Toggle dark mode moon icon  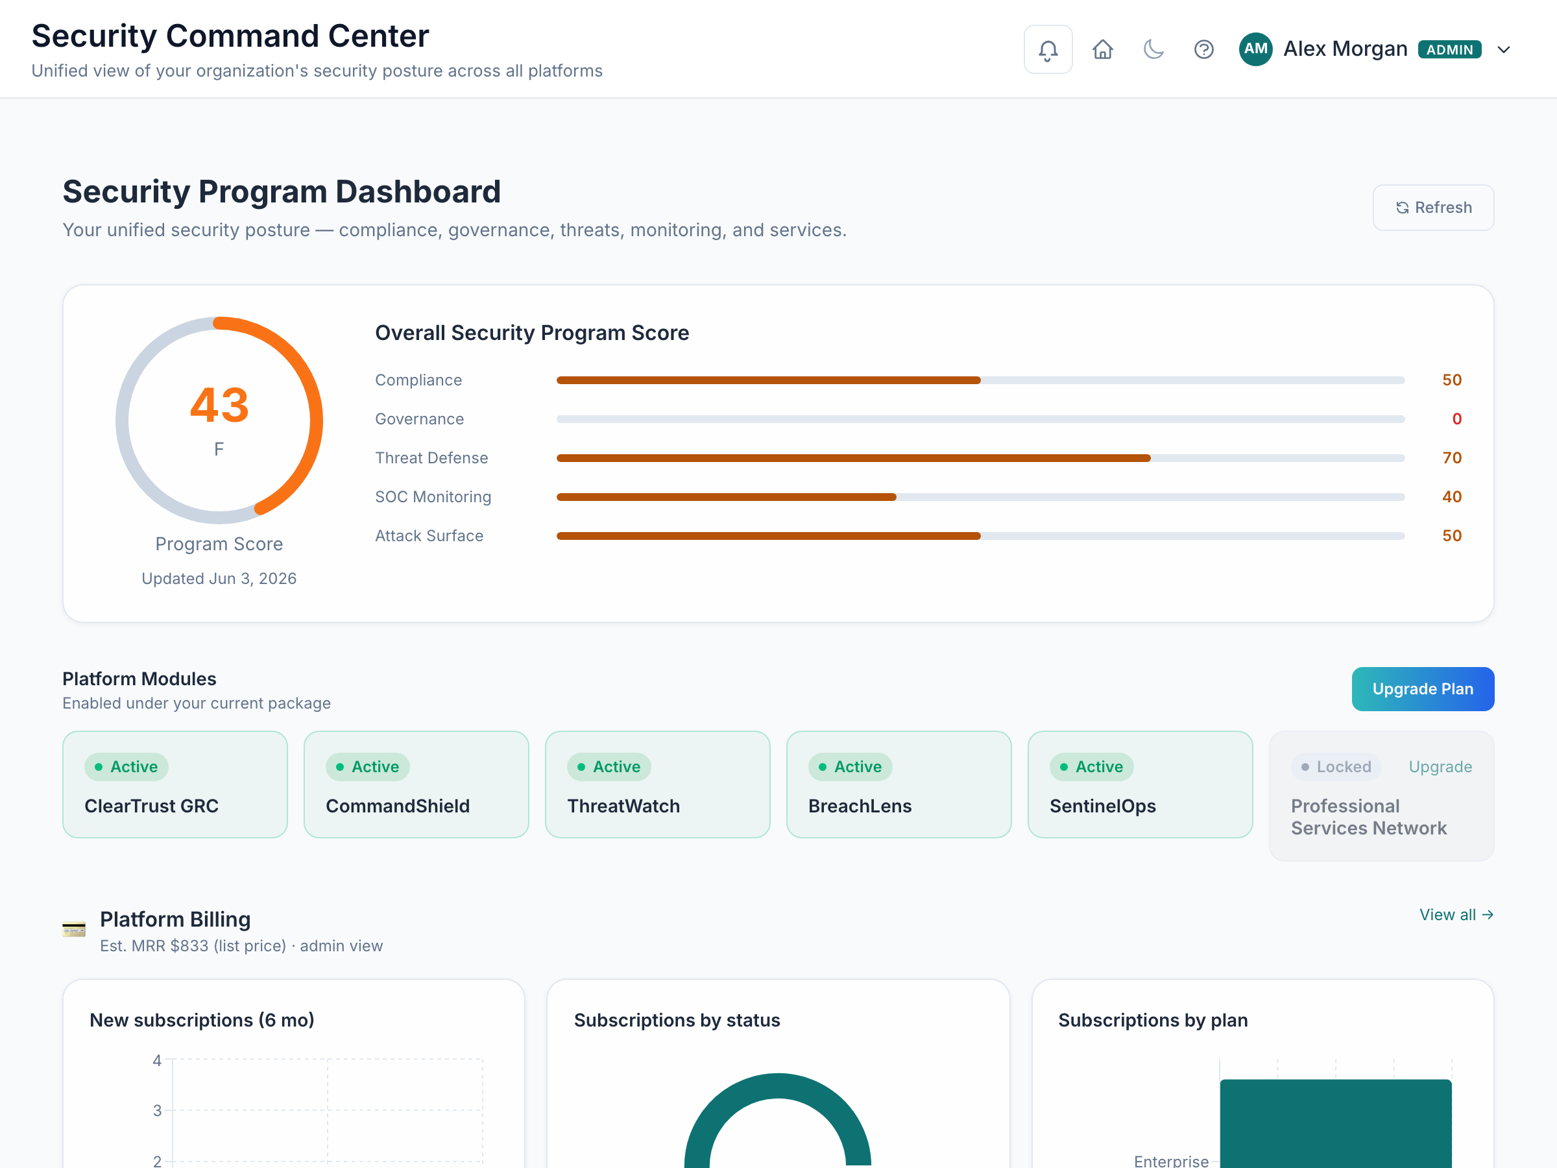(x=1153, y=49)
